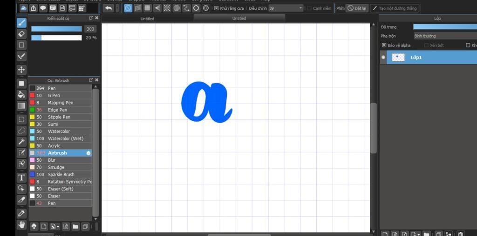Click cloud upload brush icon below brush list
The width and height of the screenshot is (477, 236).
click(34, 226)
